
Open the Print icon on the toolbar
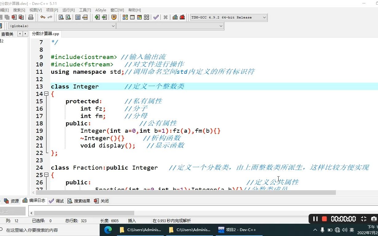point(31,17)
